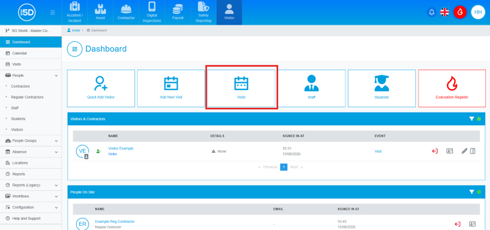Expand the Absence section
Screen dimensions: 490x230
point(31,152)
